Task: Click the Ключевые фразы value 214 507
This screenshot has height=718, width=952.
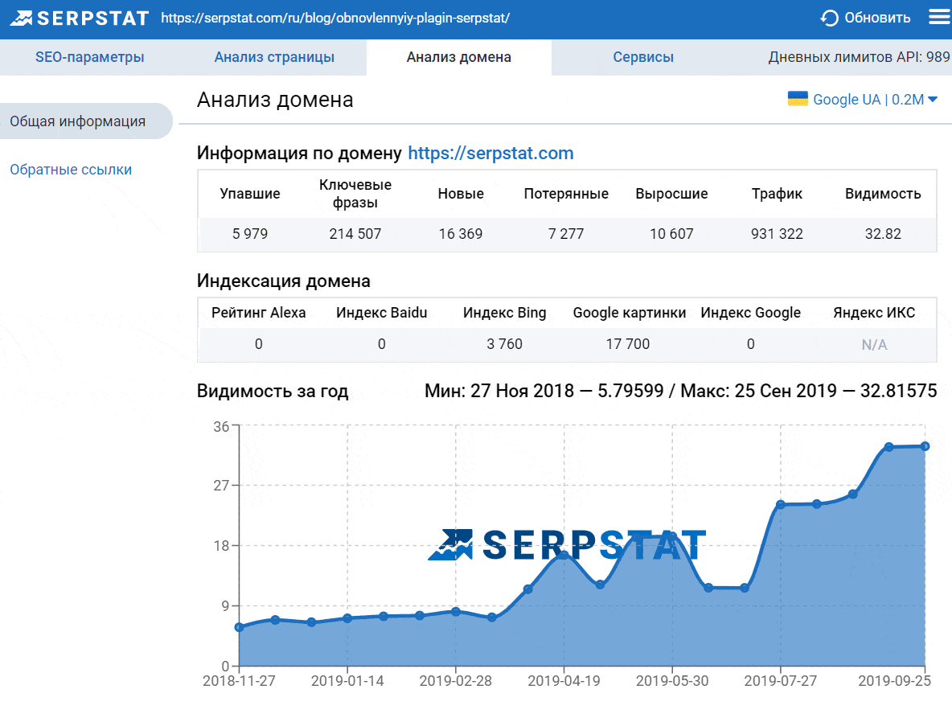Action: point(355,234)
